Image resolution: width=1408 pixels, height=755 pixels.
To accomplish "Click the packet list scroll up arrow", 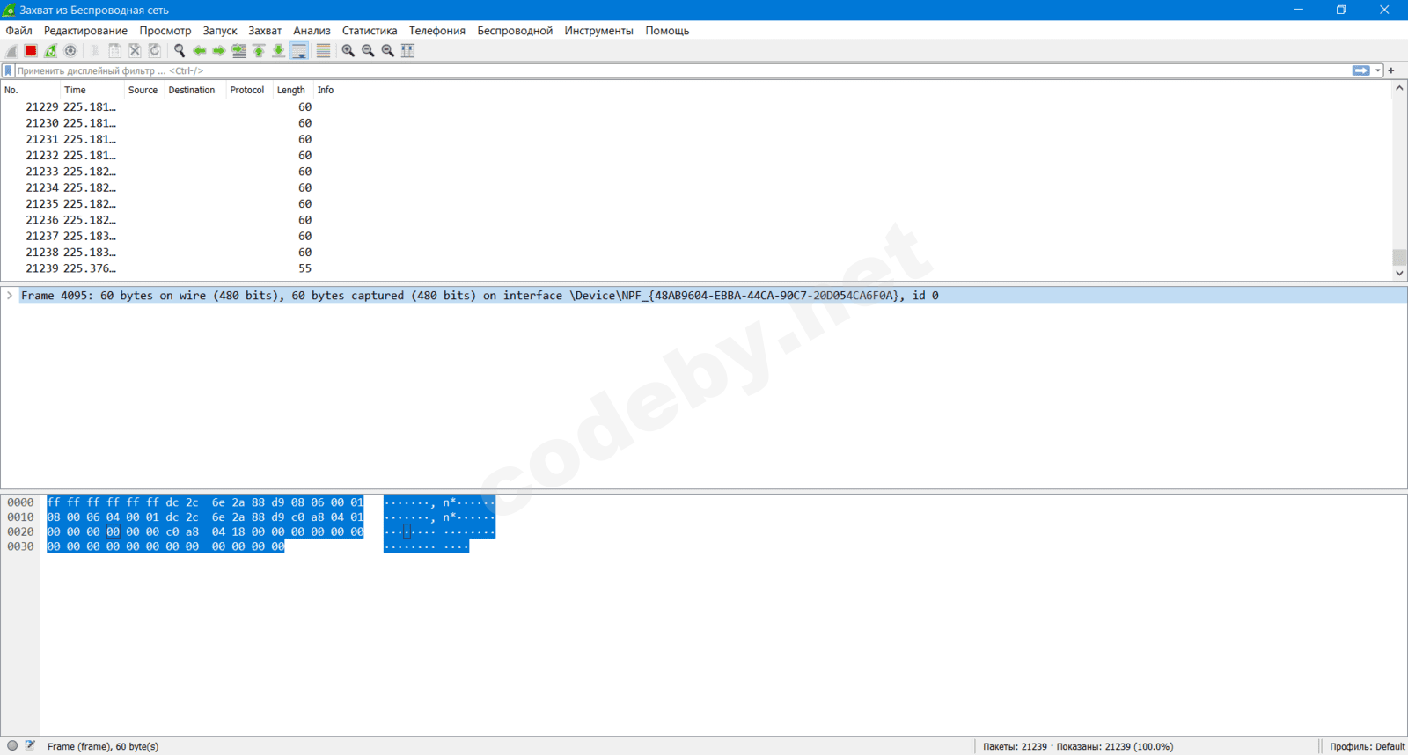I will tap(1399, 88).
